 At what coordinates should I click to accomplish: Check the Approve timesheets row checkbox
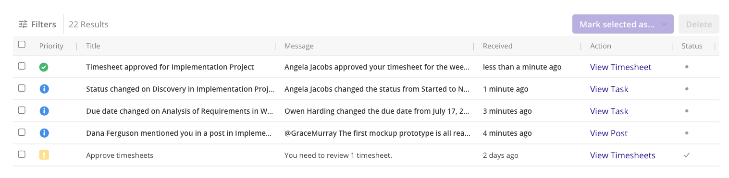pos(22,154)
